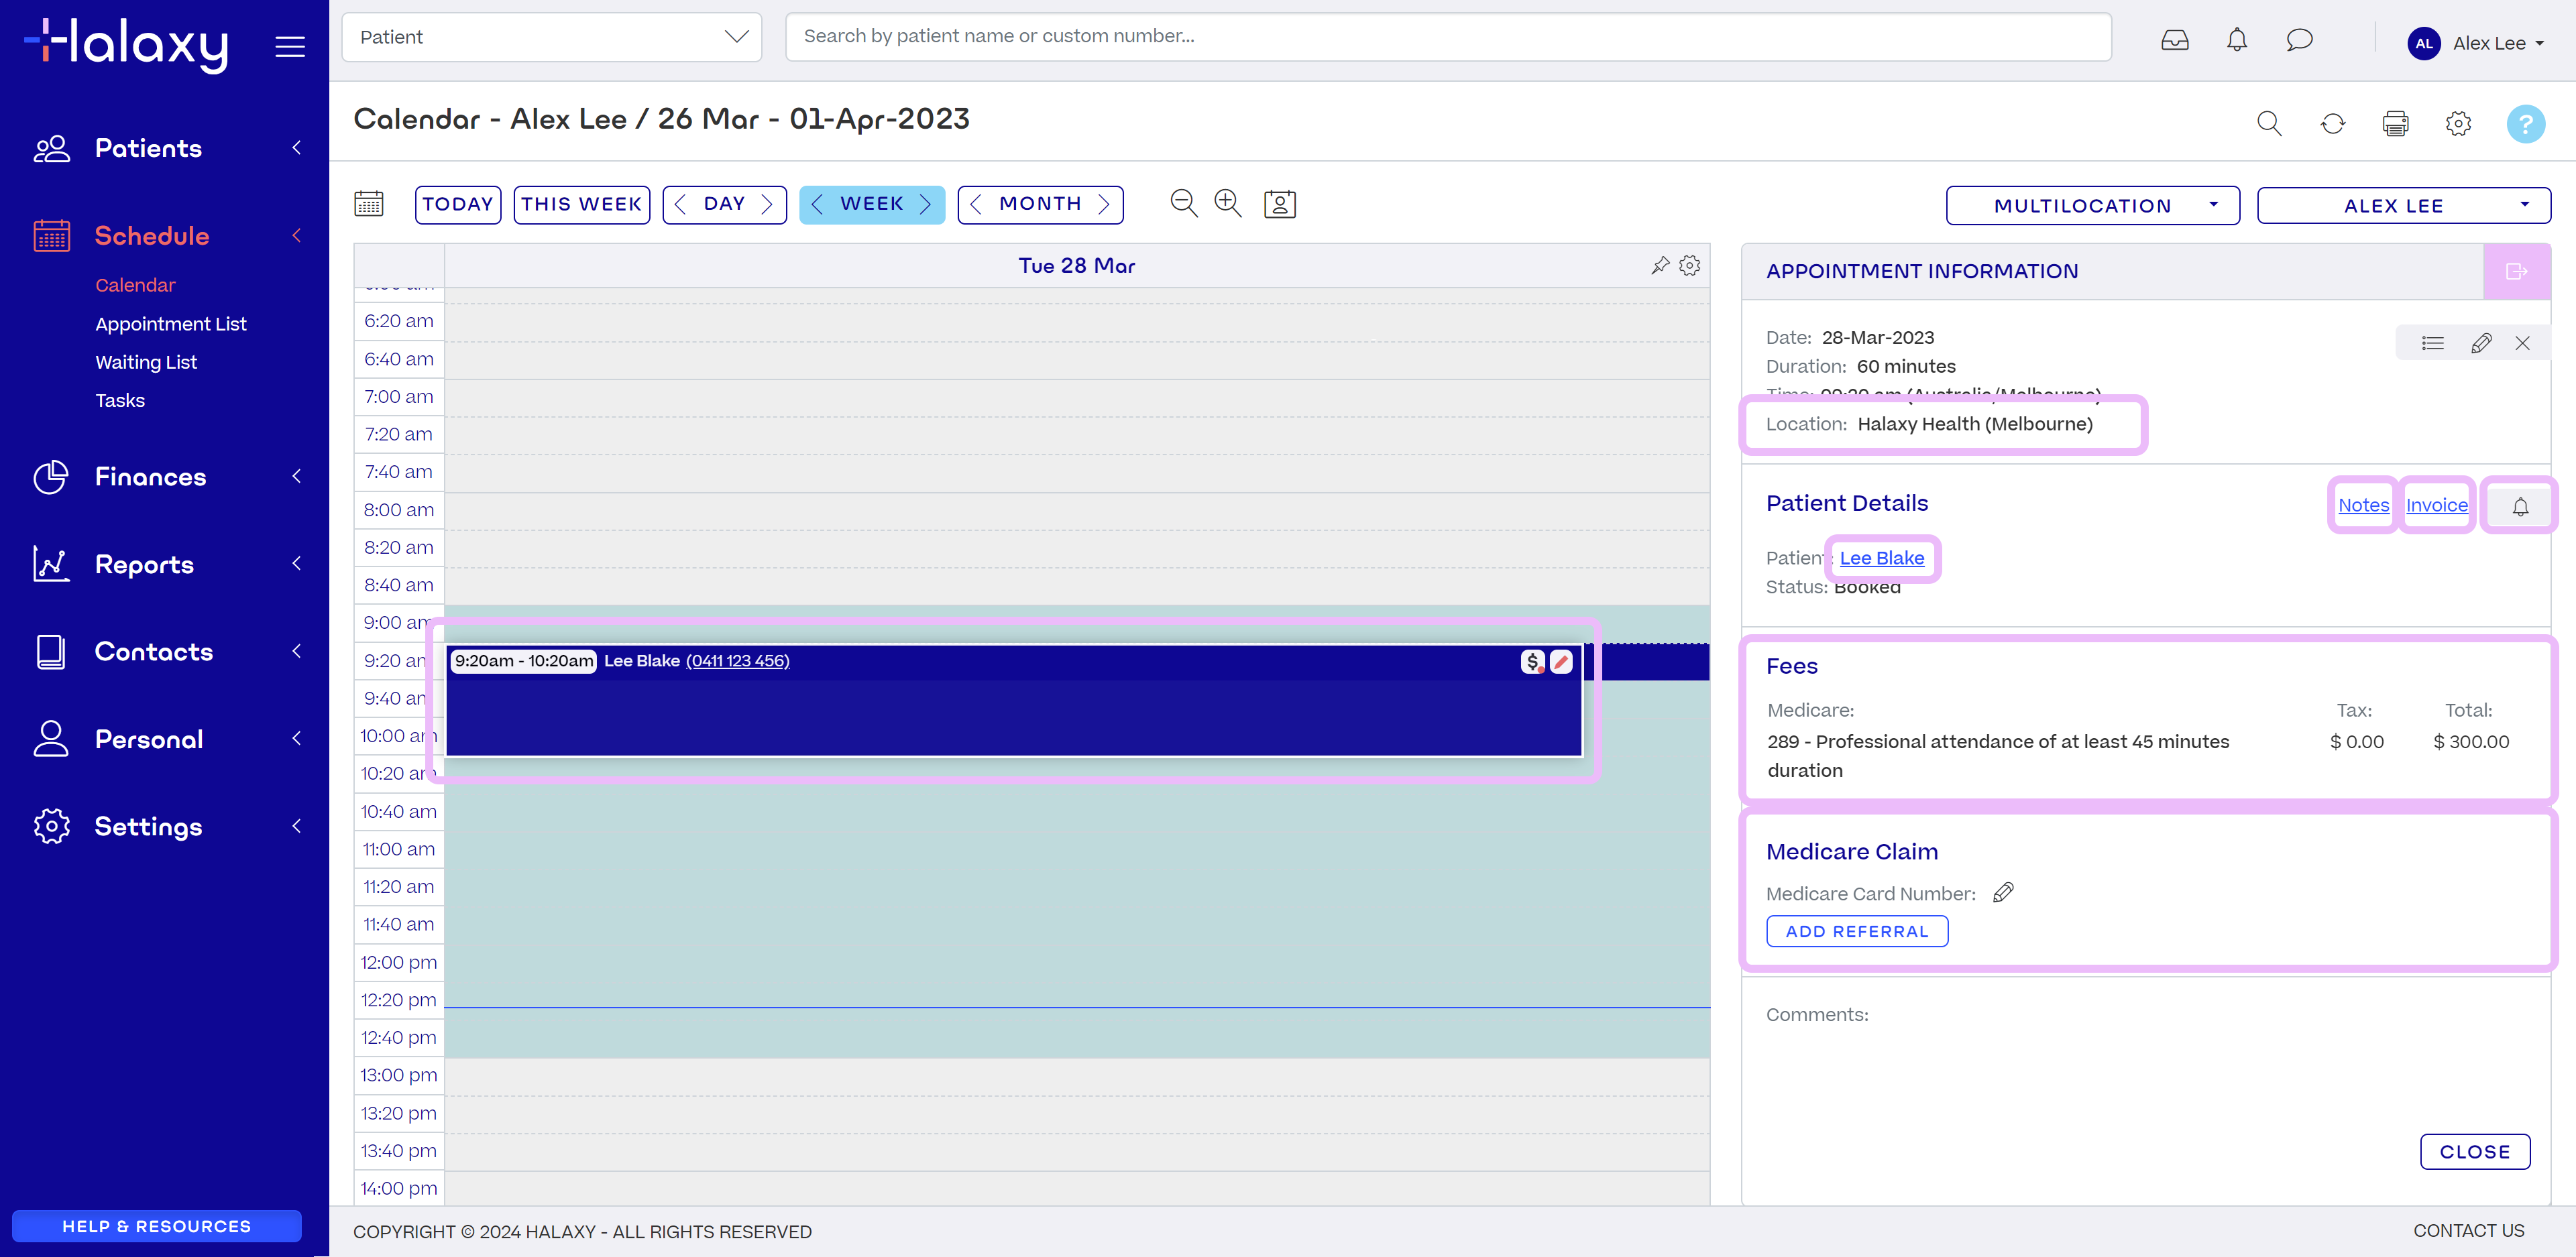Go to previous day arrow
Image resolution: width=2576 pixels, height=1257 pixels.
pyautogui.click(x=680, y=204)
